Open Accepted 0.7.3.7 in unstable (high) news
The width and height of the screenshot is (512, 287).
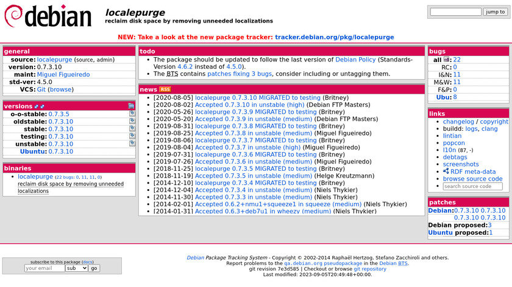(247, 148)
